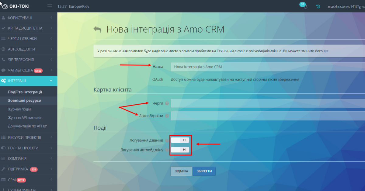Viewport: 365px width, 191px height.
Task: Collapse Інтеграції section chevron
Action: click(x=51, y=81)
